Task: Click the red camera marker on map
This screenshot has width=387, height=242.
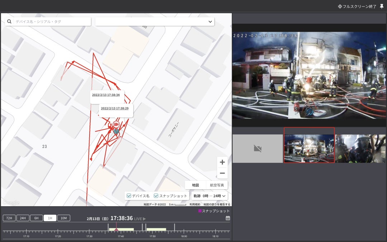Action: (116, 125)
